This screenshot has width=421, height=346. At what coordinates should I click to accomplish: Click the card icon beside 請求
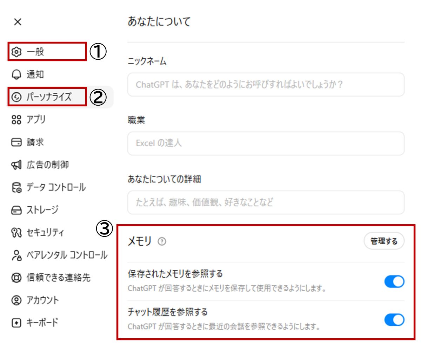[x=16, y=142]
